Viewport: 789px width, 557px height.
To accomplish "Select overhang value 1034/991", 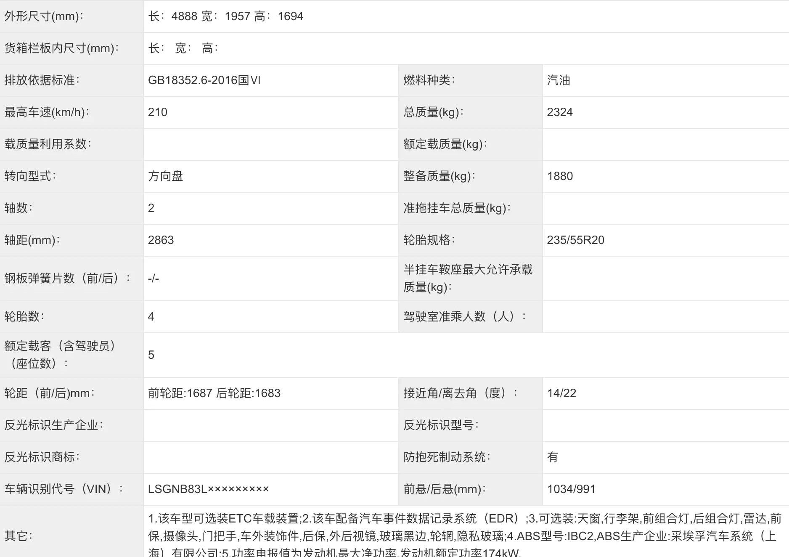I will point(571,489).
